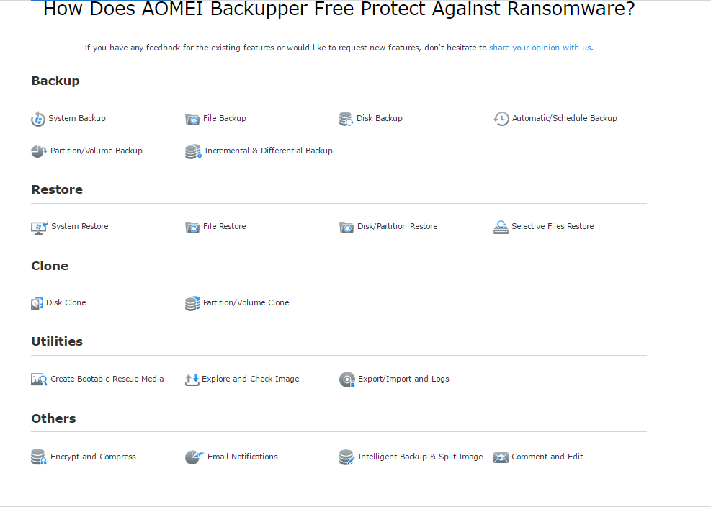Open the Encrypt and Compress link
The image size is (711, 512).
pyautogui.click(x=93, y=457)
